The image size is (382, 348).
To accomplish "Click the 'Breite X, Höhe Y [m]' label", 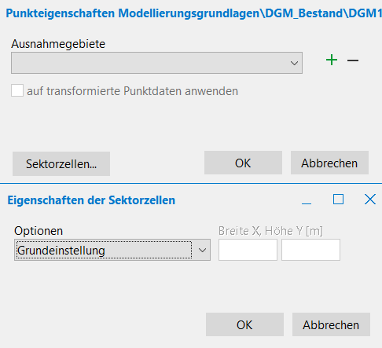I will pos(270,231).
